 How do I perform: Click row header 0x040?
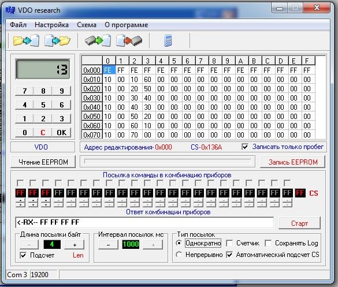(92, 107)
